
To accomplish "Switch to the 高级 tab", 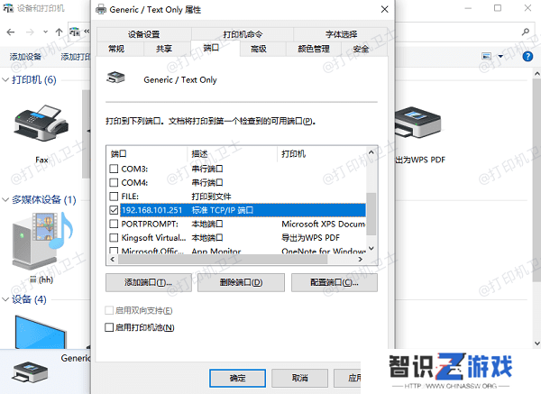I will (x=259, y=49).
